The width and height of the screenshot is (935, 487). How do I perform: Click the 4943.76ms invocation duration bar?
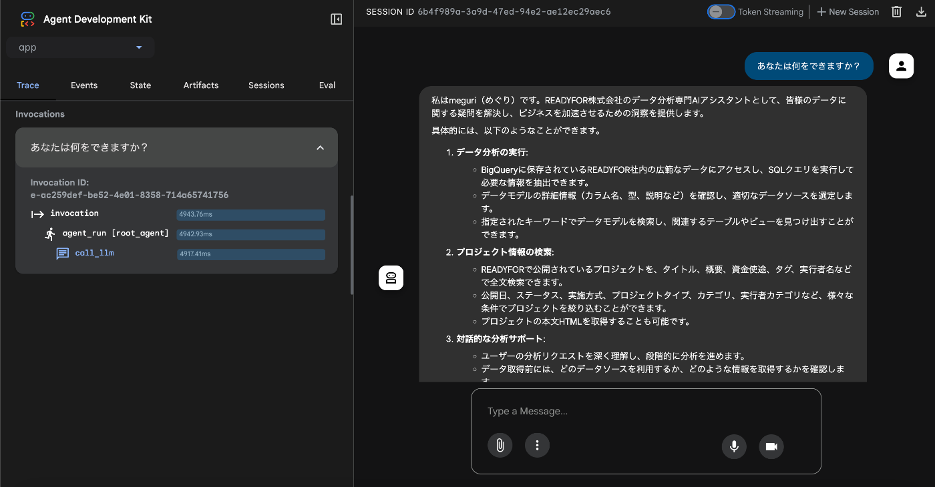click(250, 215)
